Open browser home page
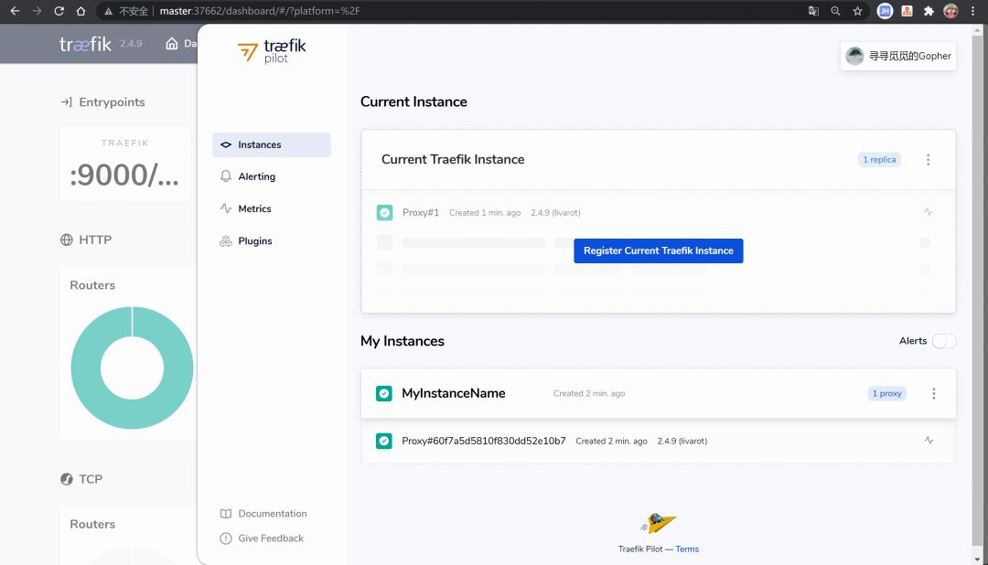Image resolution: width=988 pixels, height=565 pixels. [x=81, y=11]
